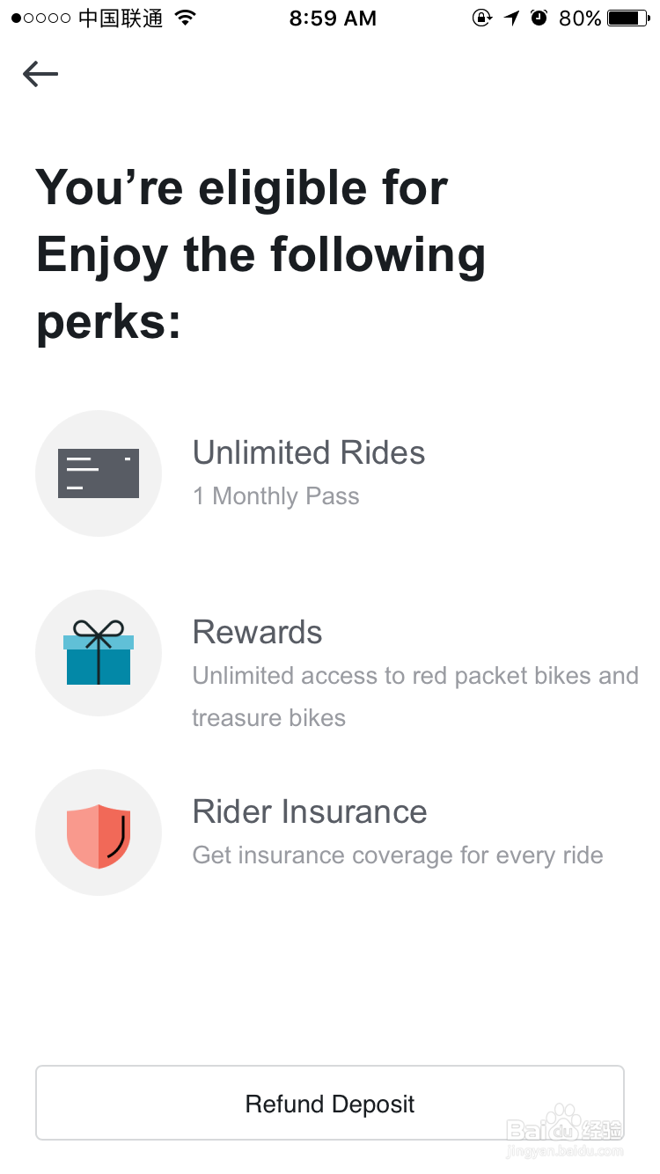Click the 1 Monthly Pass subtitle
The height and width of the screenshot is (1174, 660).
pyautogui.click(x=276, y=496)
